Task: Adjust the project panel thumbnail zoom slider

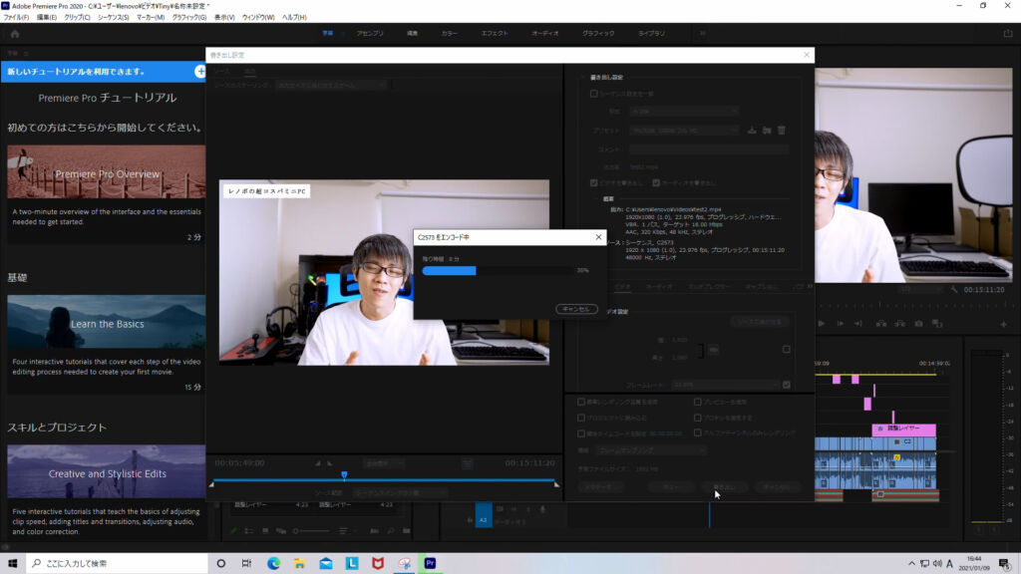Action: [x=311, y=531]
